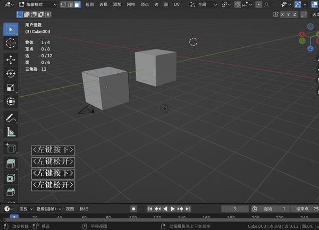Select the Bevel tool
Viewport: 319px width, 230px height.
[x=11, y=191]
